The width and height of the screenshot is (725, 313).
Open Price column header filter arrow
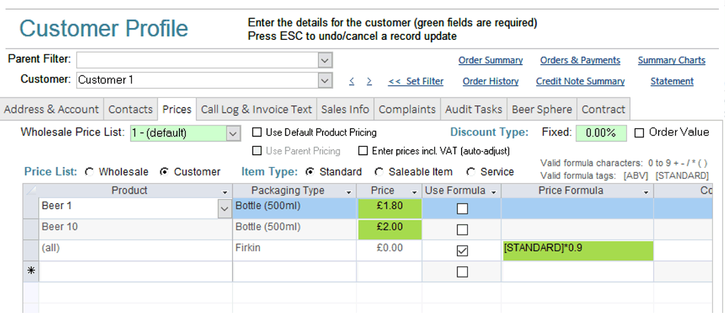coord(414,191)
